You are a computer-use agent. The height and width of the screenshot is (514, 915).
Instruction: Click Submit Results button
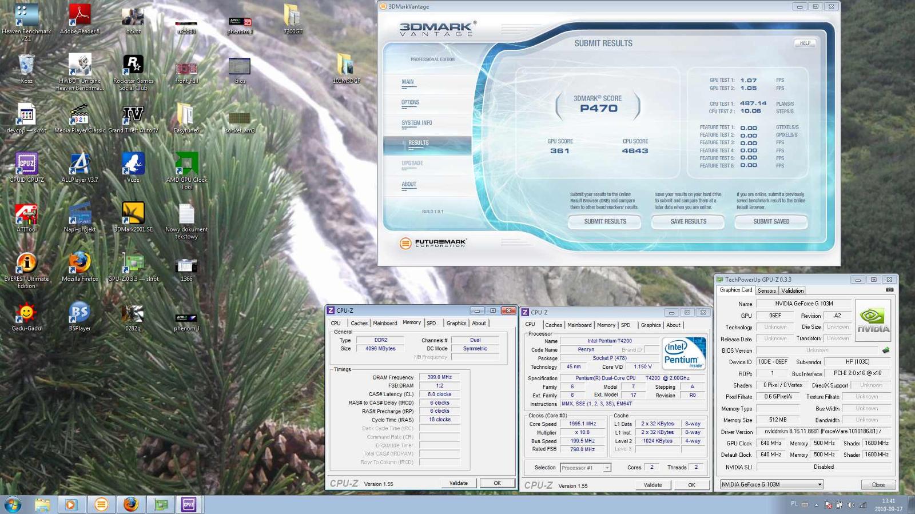[605, 222]
